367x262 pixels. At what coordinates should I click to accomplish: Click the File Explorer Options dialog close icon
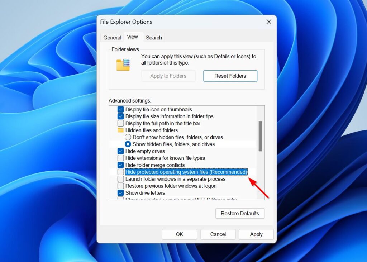(x=269, y=22)
